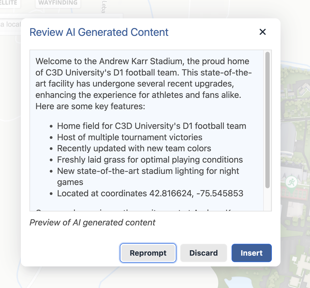This screenshot has width=310, height=288.
Task: Dismiss the Review AI Generated Content dialog
Action: 262,32
